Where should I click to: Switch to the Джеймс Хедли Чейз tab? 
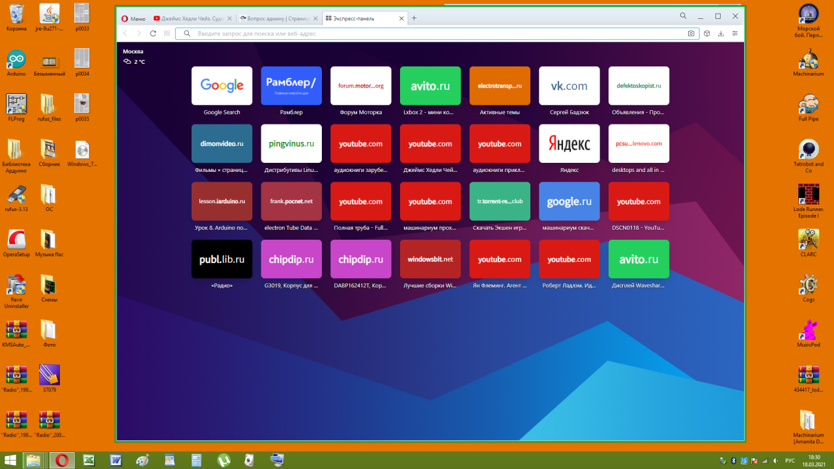[x=190, y=18]
